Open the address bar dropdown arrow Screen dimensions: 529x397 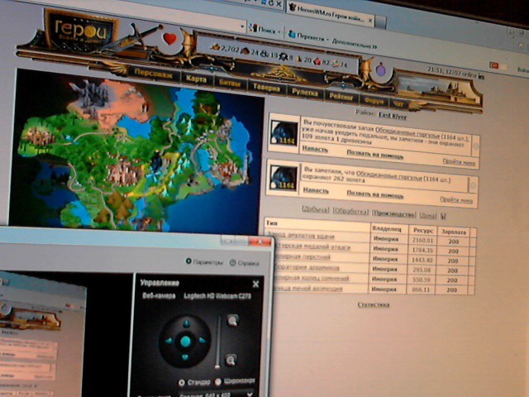click(x=242, y=26)
